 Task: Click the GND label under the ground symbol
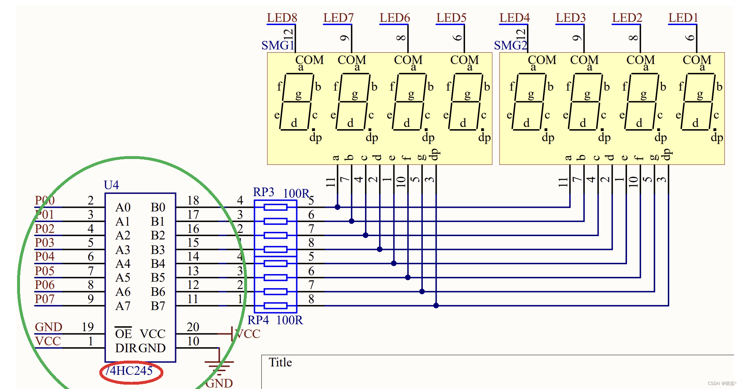219,383
